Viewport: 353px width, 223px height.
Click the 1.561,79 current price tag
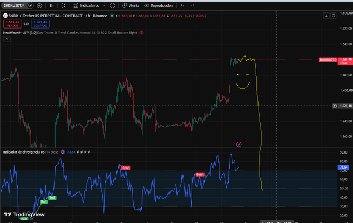(345, 61)
